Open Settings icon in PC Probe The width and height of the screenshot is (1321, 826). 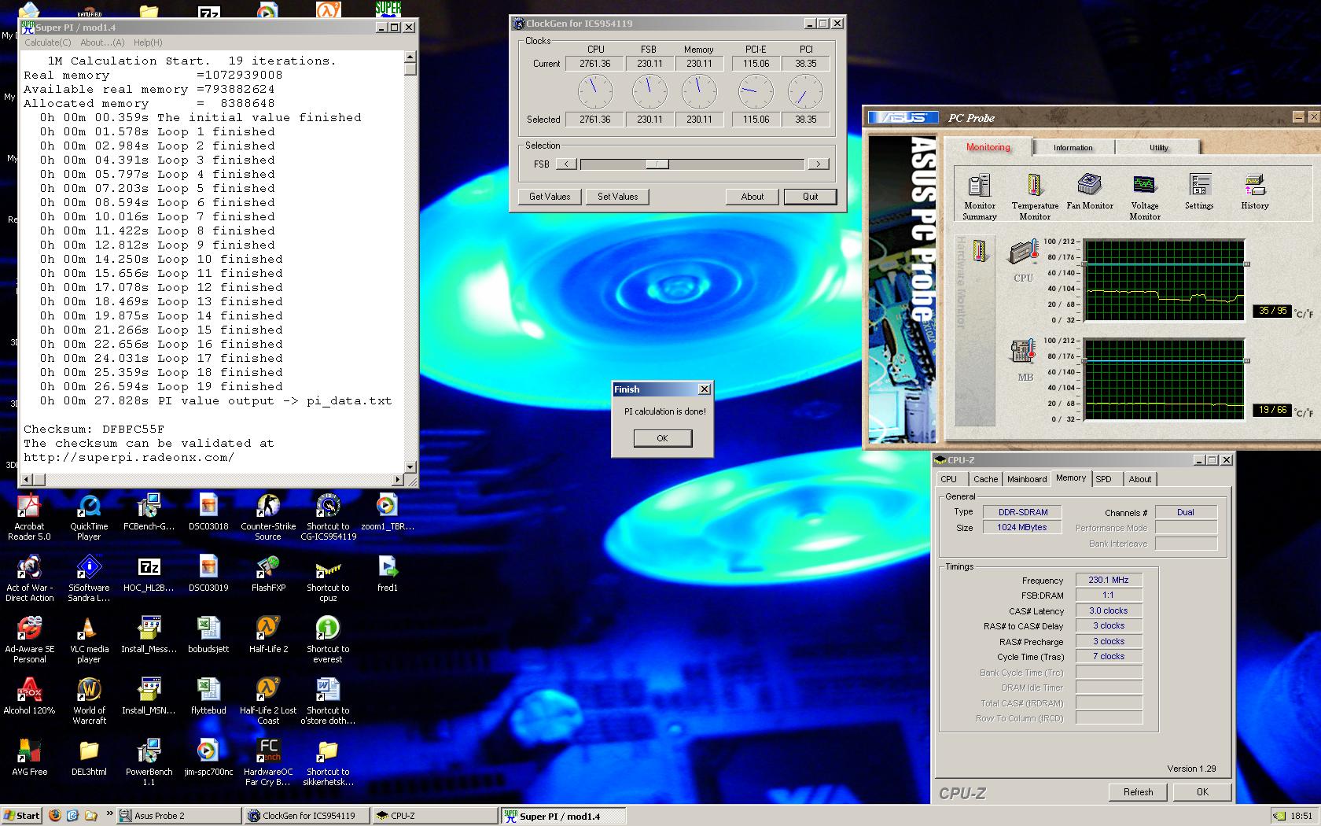pyautogui.click(x=1199, y=190)
